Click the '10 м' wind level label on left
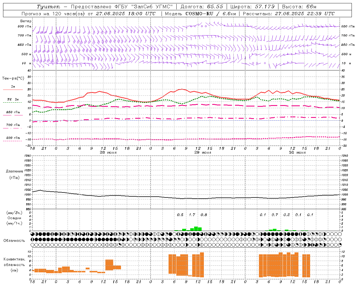Viewport: 356px width, 284px height. 27,64
